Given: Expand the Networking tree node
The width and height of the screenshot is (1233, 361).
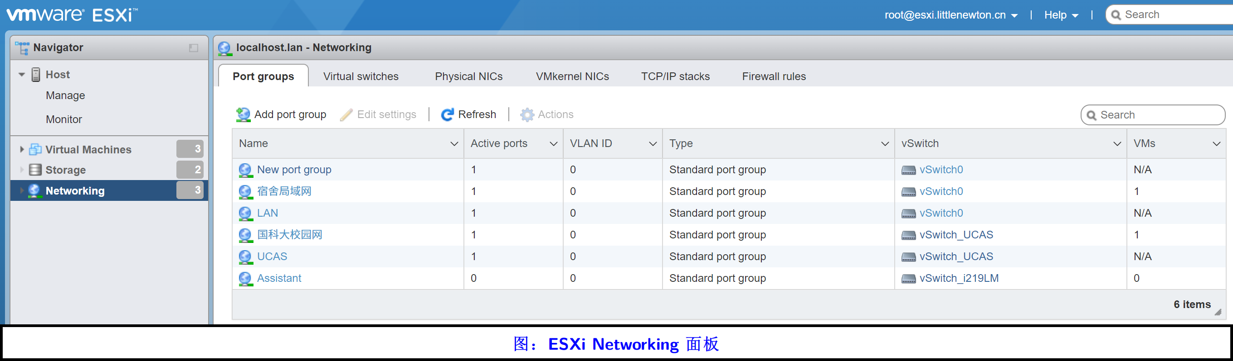Looking at the screenshot, I should 21,190.
